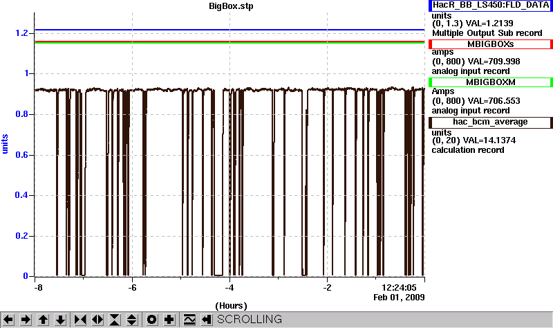Select the hac_bcm_average curve legend

(491, 122)
